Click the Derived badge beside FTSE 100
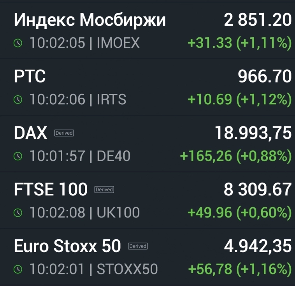This screenshot has width=295, height=286. [104, 189]
